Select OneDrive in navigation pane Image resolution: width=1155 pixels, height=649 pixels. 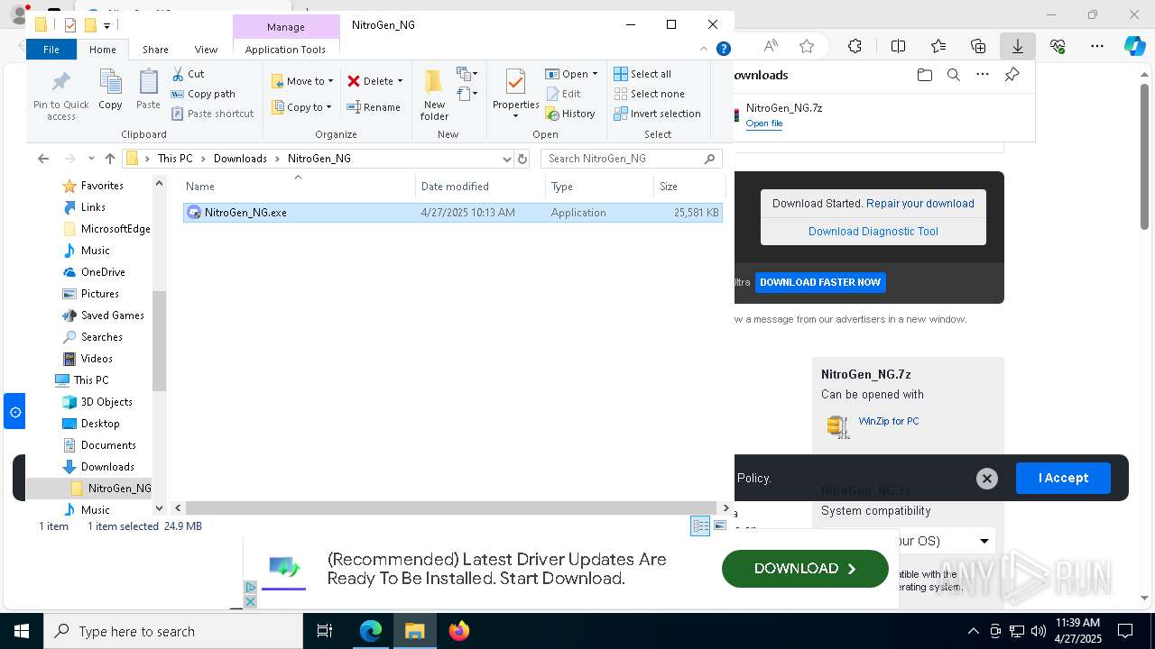click(x=103, y=272)
